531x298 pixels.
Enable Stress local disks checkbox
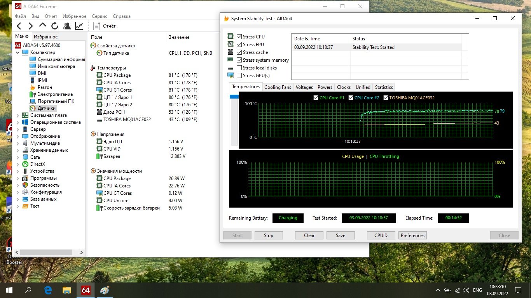pyautogui.click(x=239, y=68)
